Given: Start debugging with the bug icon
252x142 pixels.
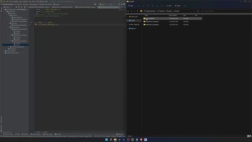Looking at the screenshot, I should pyautogui.click(x=111, y=4).
